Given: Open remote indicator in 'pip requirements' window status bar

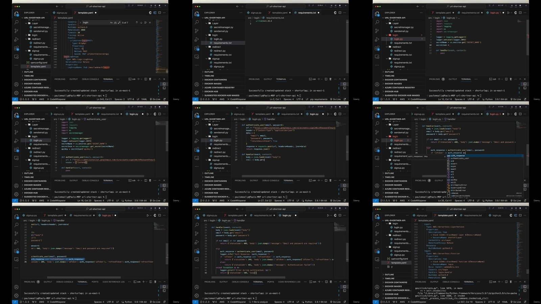Looking at the screenshot, I should [195, 99].
